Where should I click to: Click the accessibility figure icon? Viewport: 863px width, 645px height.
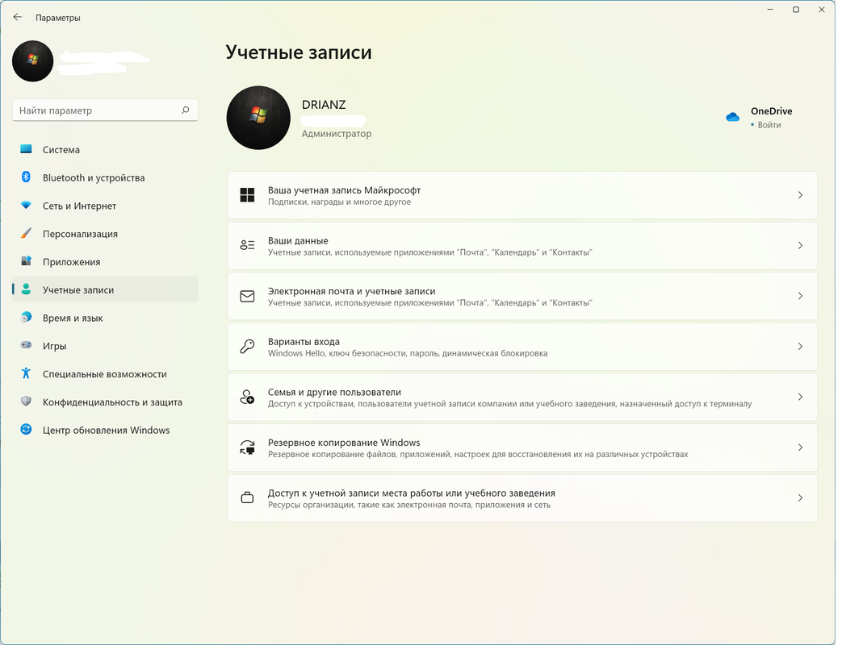(x=26, y=373)
